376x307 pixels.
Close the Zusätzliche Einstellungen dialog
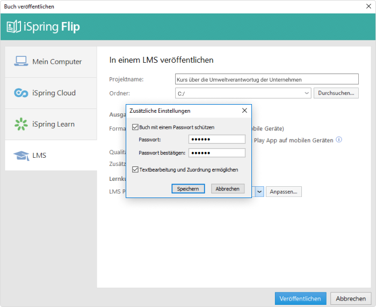[x=244, y=111]
